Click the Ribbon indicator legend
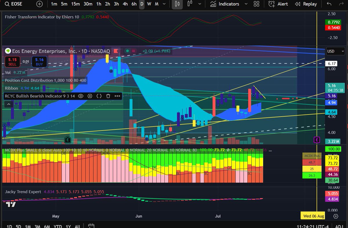The height and width of the screenshot is (228, 348). pos(22,88)
